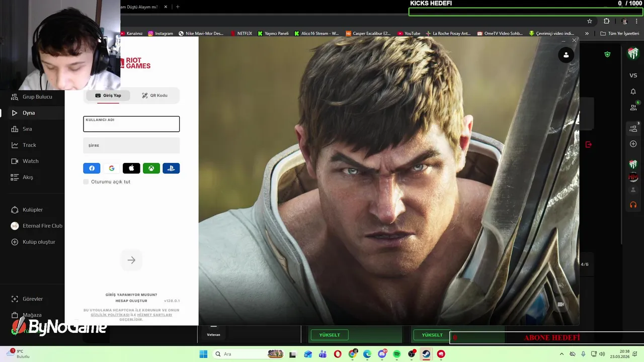Open the account profile icon in Riot client
Screen dimensions: 644x362
pyautogui.click(x=566, y=55)
